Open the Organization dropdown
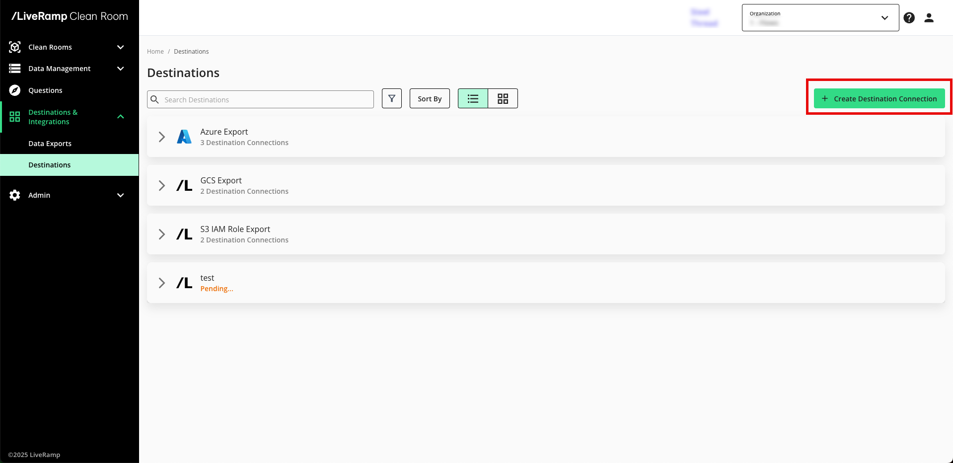The image size is (953, 463). tap(820, 18)
